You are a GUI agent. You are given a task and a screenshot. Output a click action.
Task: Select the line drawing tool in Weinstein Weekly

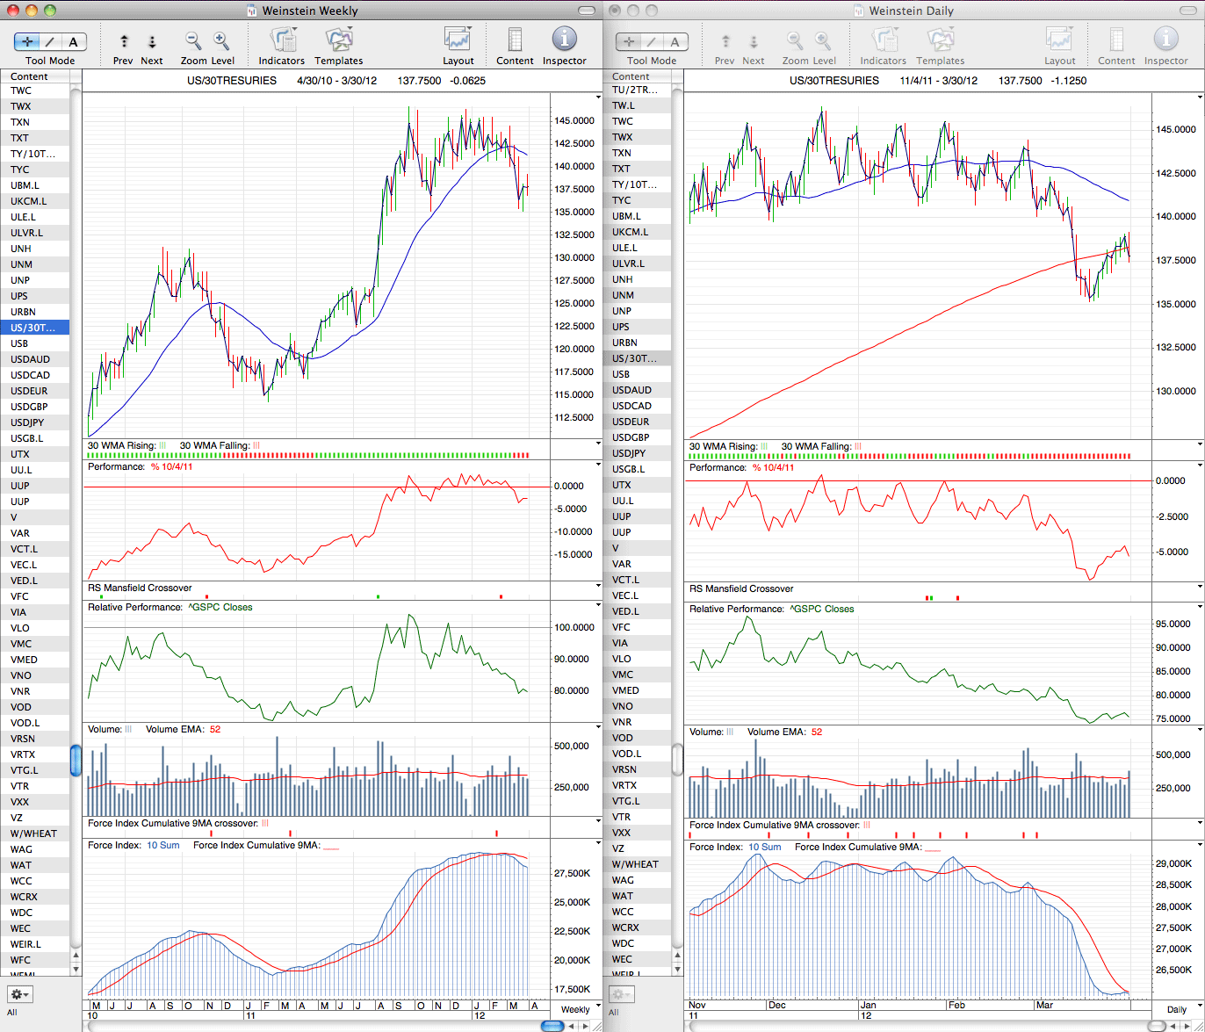[x=51, y=42]
